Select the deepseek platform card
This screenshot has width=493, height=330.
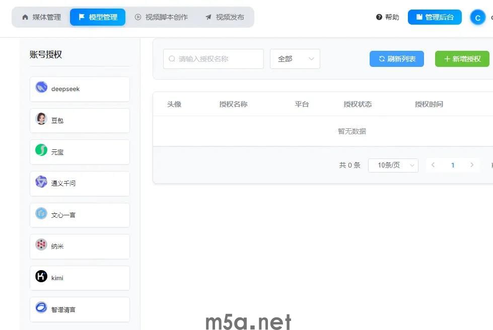click(x=80, y=89)
